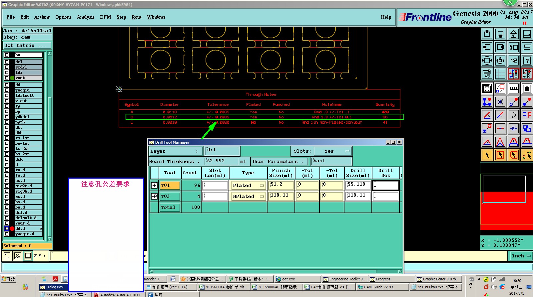Screen dimensions: 533x297
Task: Click the Job Matrix button
Action: point(27,46)
